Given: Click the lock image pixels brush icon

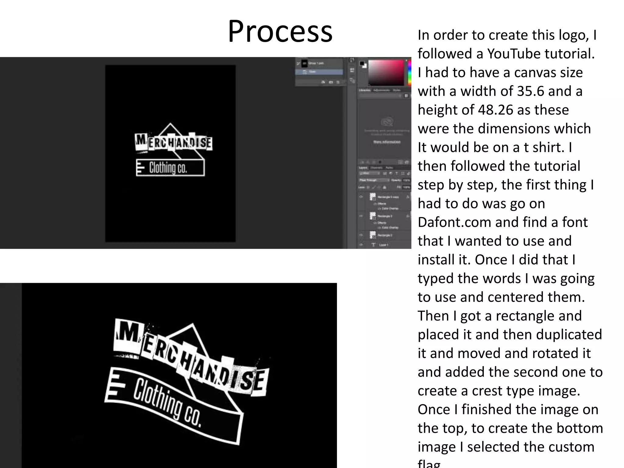Looking at the screenshot, I should [x=374, y=187].
